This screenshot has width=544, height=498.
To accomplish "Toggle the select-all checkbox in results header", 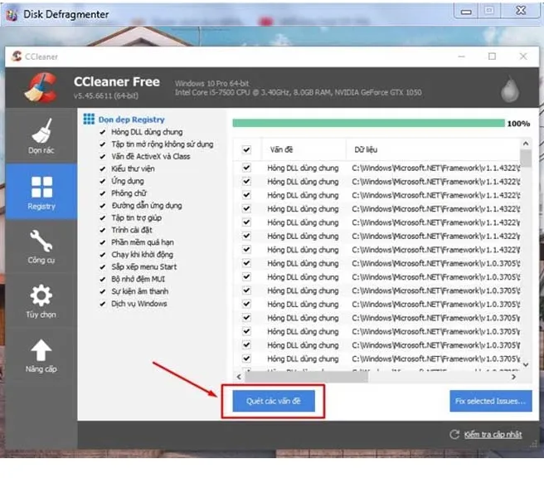I will (x=246, y=149).
